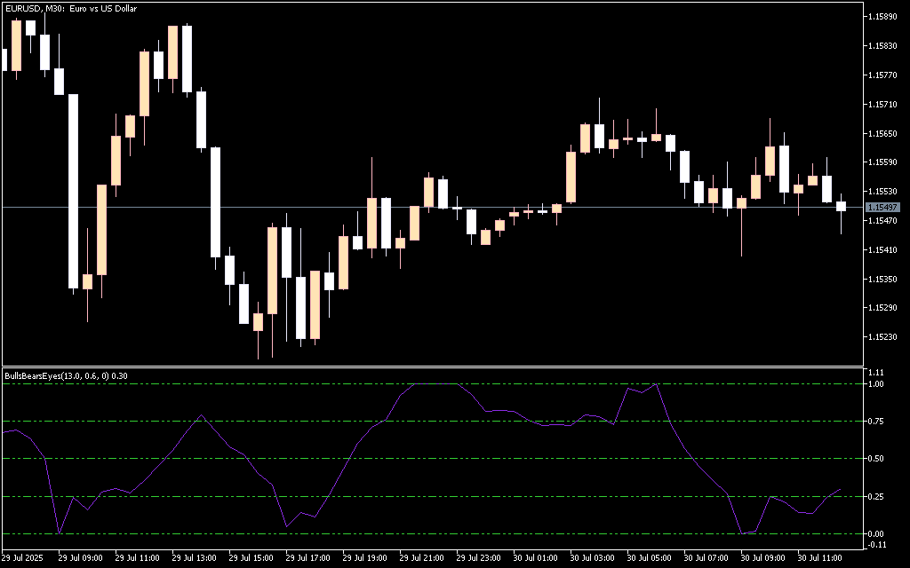Screen dimensions: 910x568
Task: Click the 29 Jul 21:00 time label
Action: click(422, 559)
